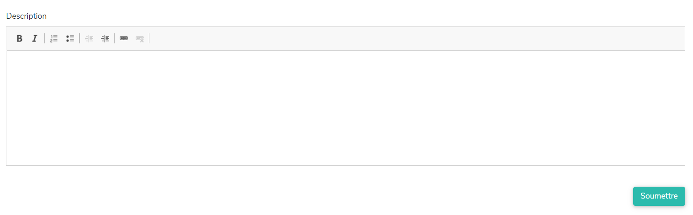Screen dimensions: 693x215
Task: Select the ordered list tool
Action: tap(54, 38)
